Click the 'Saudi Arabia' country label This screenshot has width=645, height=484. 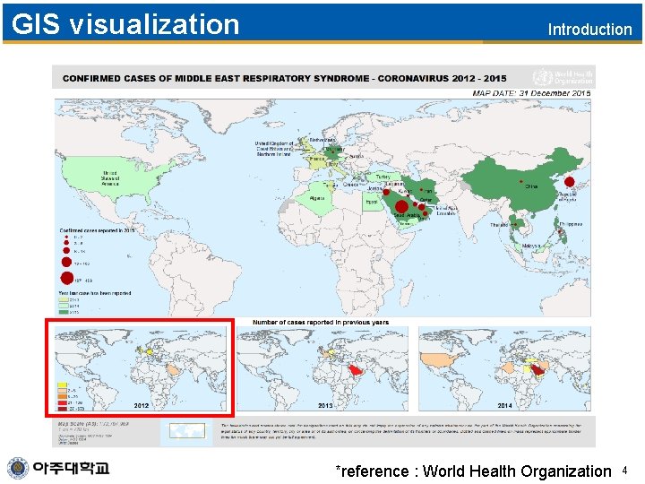(x=407, y=215)
